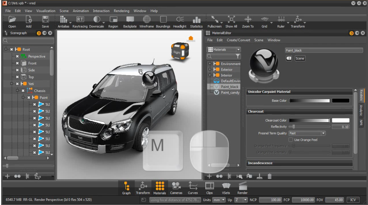Toggle the Yeti node checkbox

point(17,84)
